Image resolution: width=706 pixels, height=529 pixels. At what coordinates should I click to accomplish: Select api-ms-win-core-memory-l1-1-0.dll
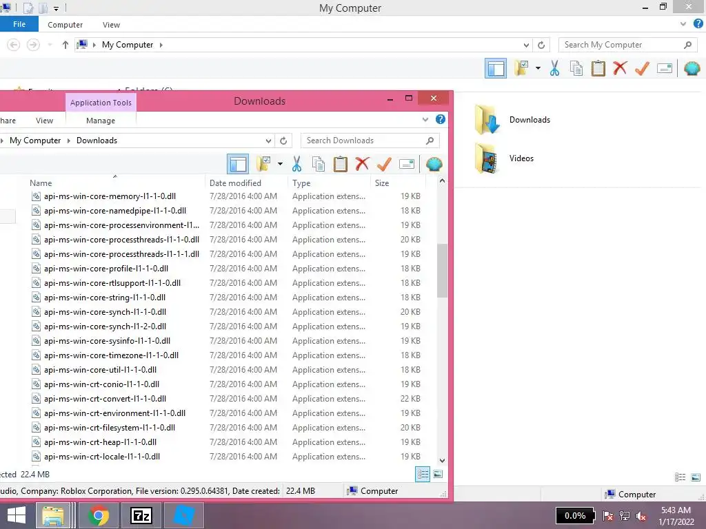110,196
